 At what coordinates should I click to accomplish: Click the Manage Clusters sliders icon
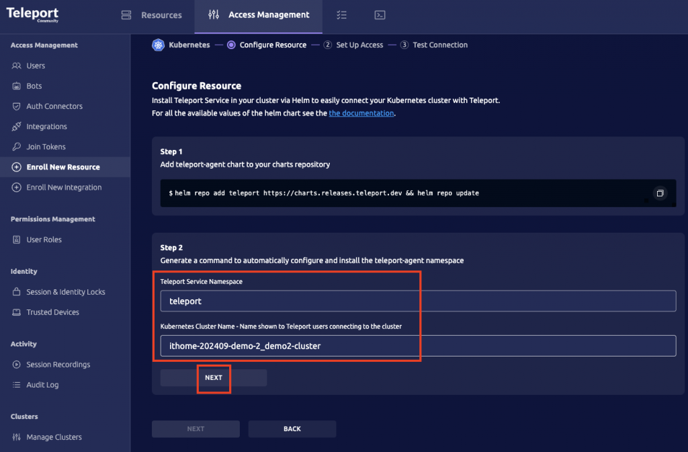(16, 437)
